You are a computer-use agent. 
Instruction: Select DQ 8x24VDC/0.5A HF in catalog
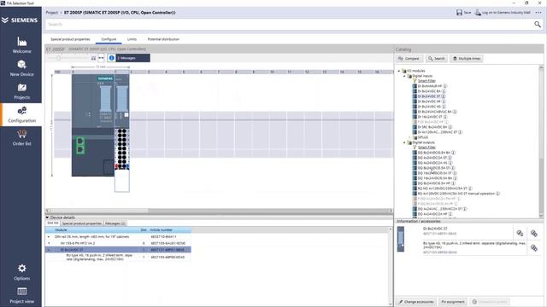coord(433,183)
